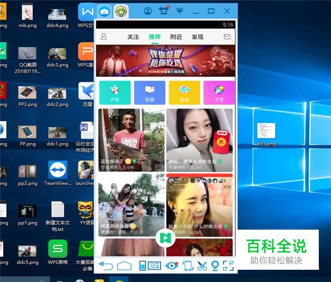Click the phone battery icon in toolbar
331x282 pixels.
(x=143, y=266)
